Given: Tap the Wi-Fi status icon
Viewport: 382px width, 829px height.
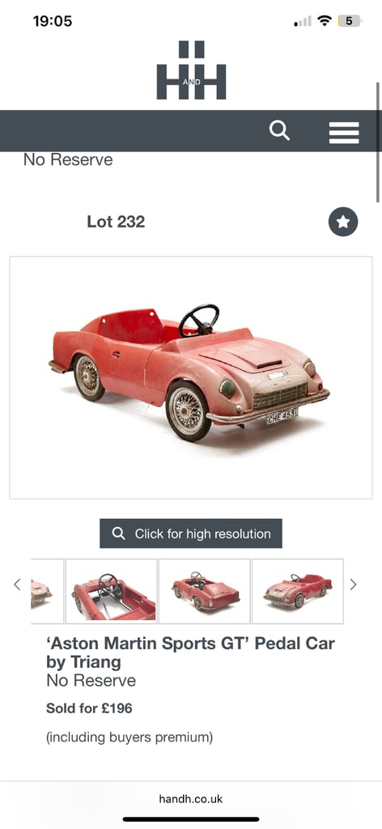Looking at the screenshot, I should 325,21.
